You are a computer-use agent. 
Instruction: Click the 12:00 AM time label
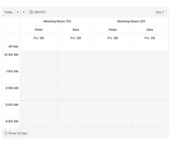[x=11, y=55]
